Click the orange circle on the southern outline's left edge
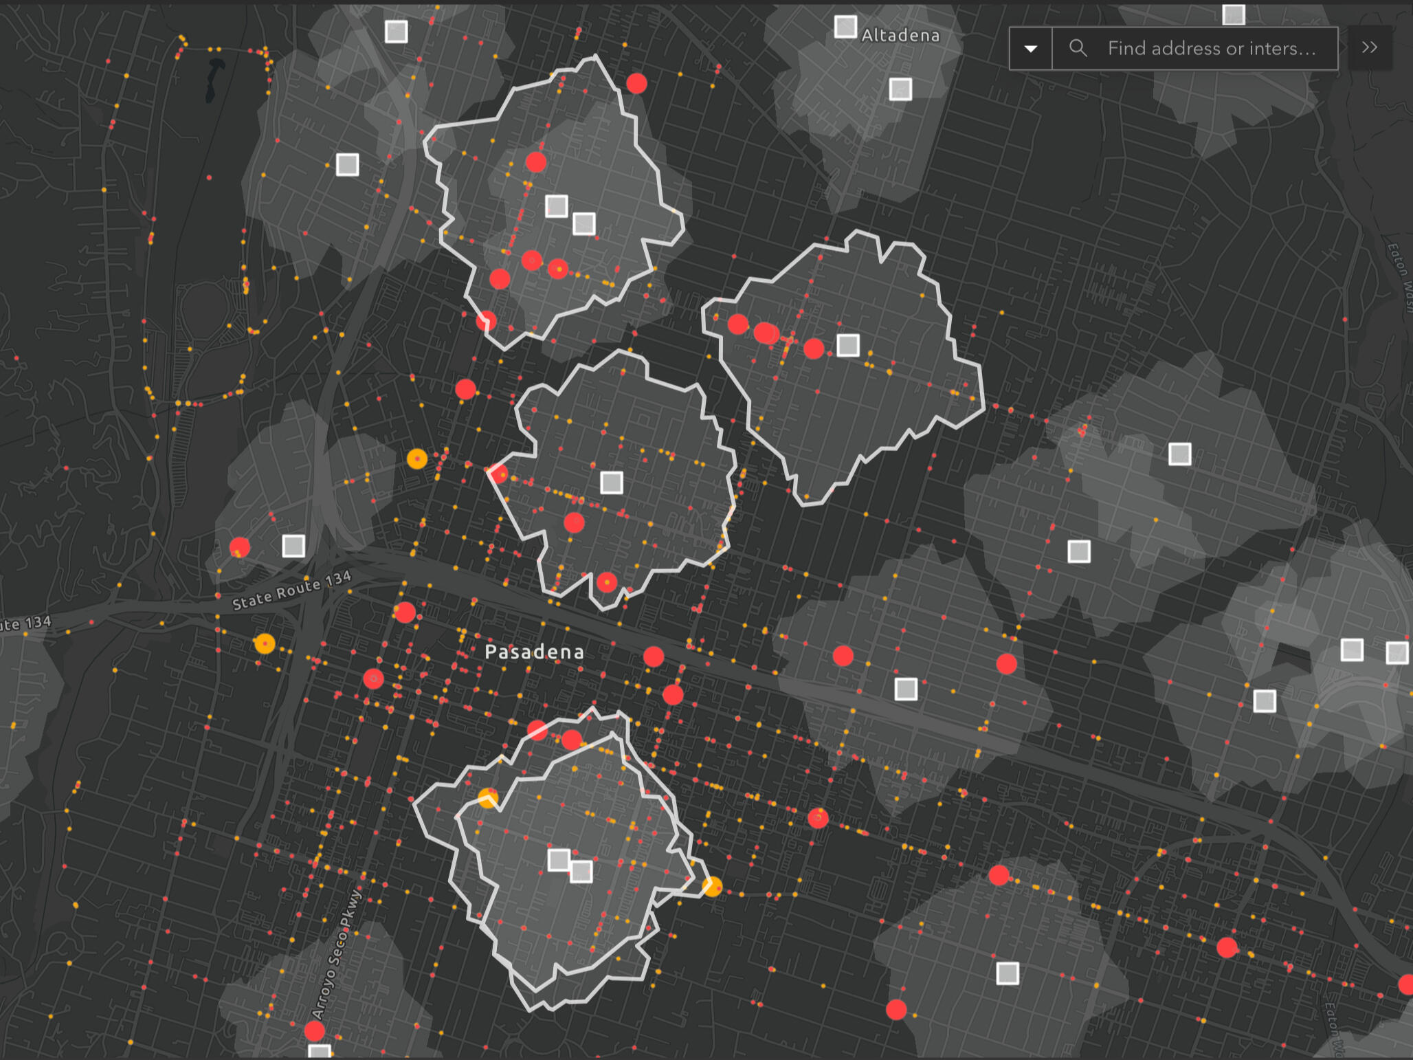This screenshot has width=1413, height=1060. click(x=488, y=797)
